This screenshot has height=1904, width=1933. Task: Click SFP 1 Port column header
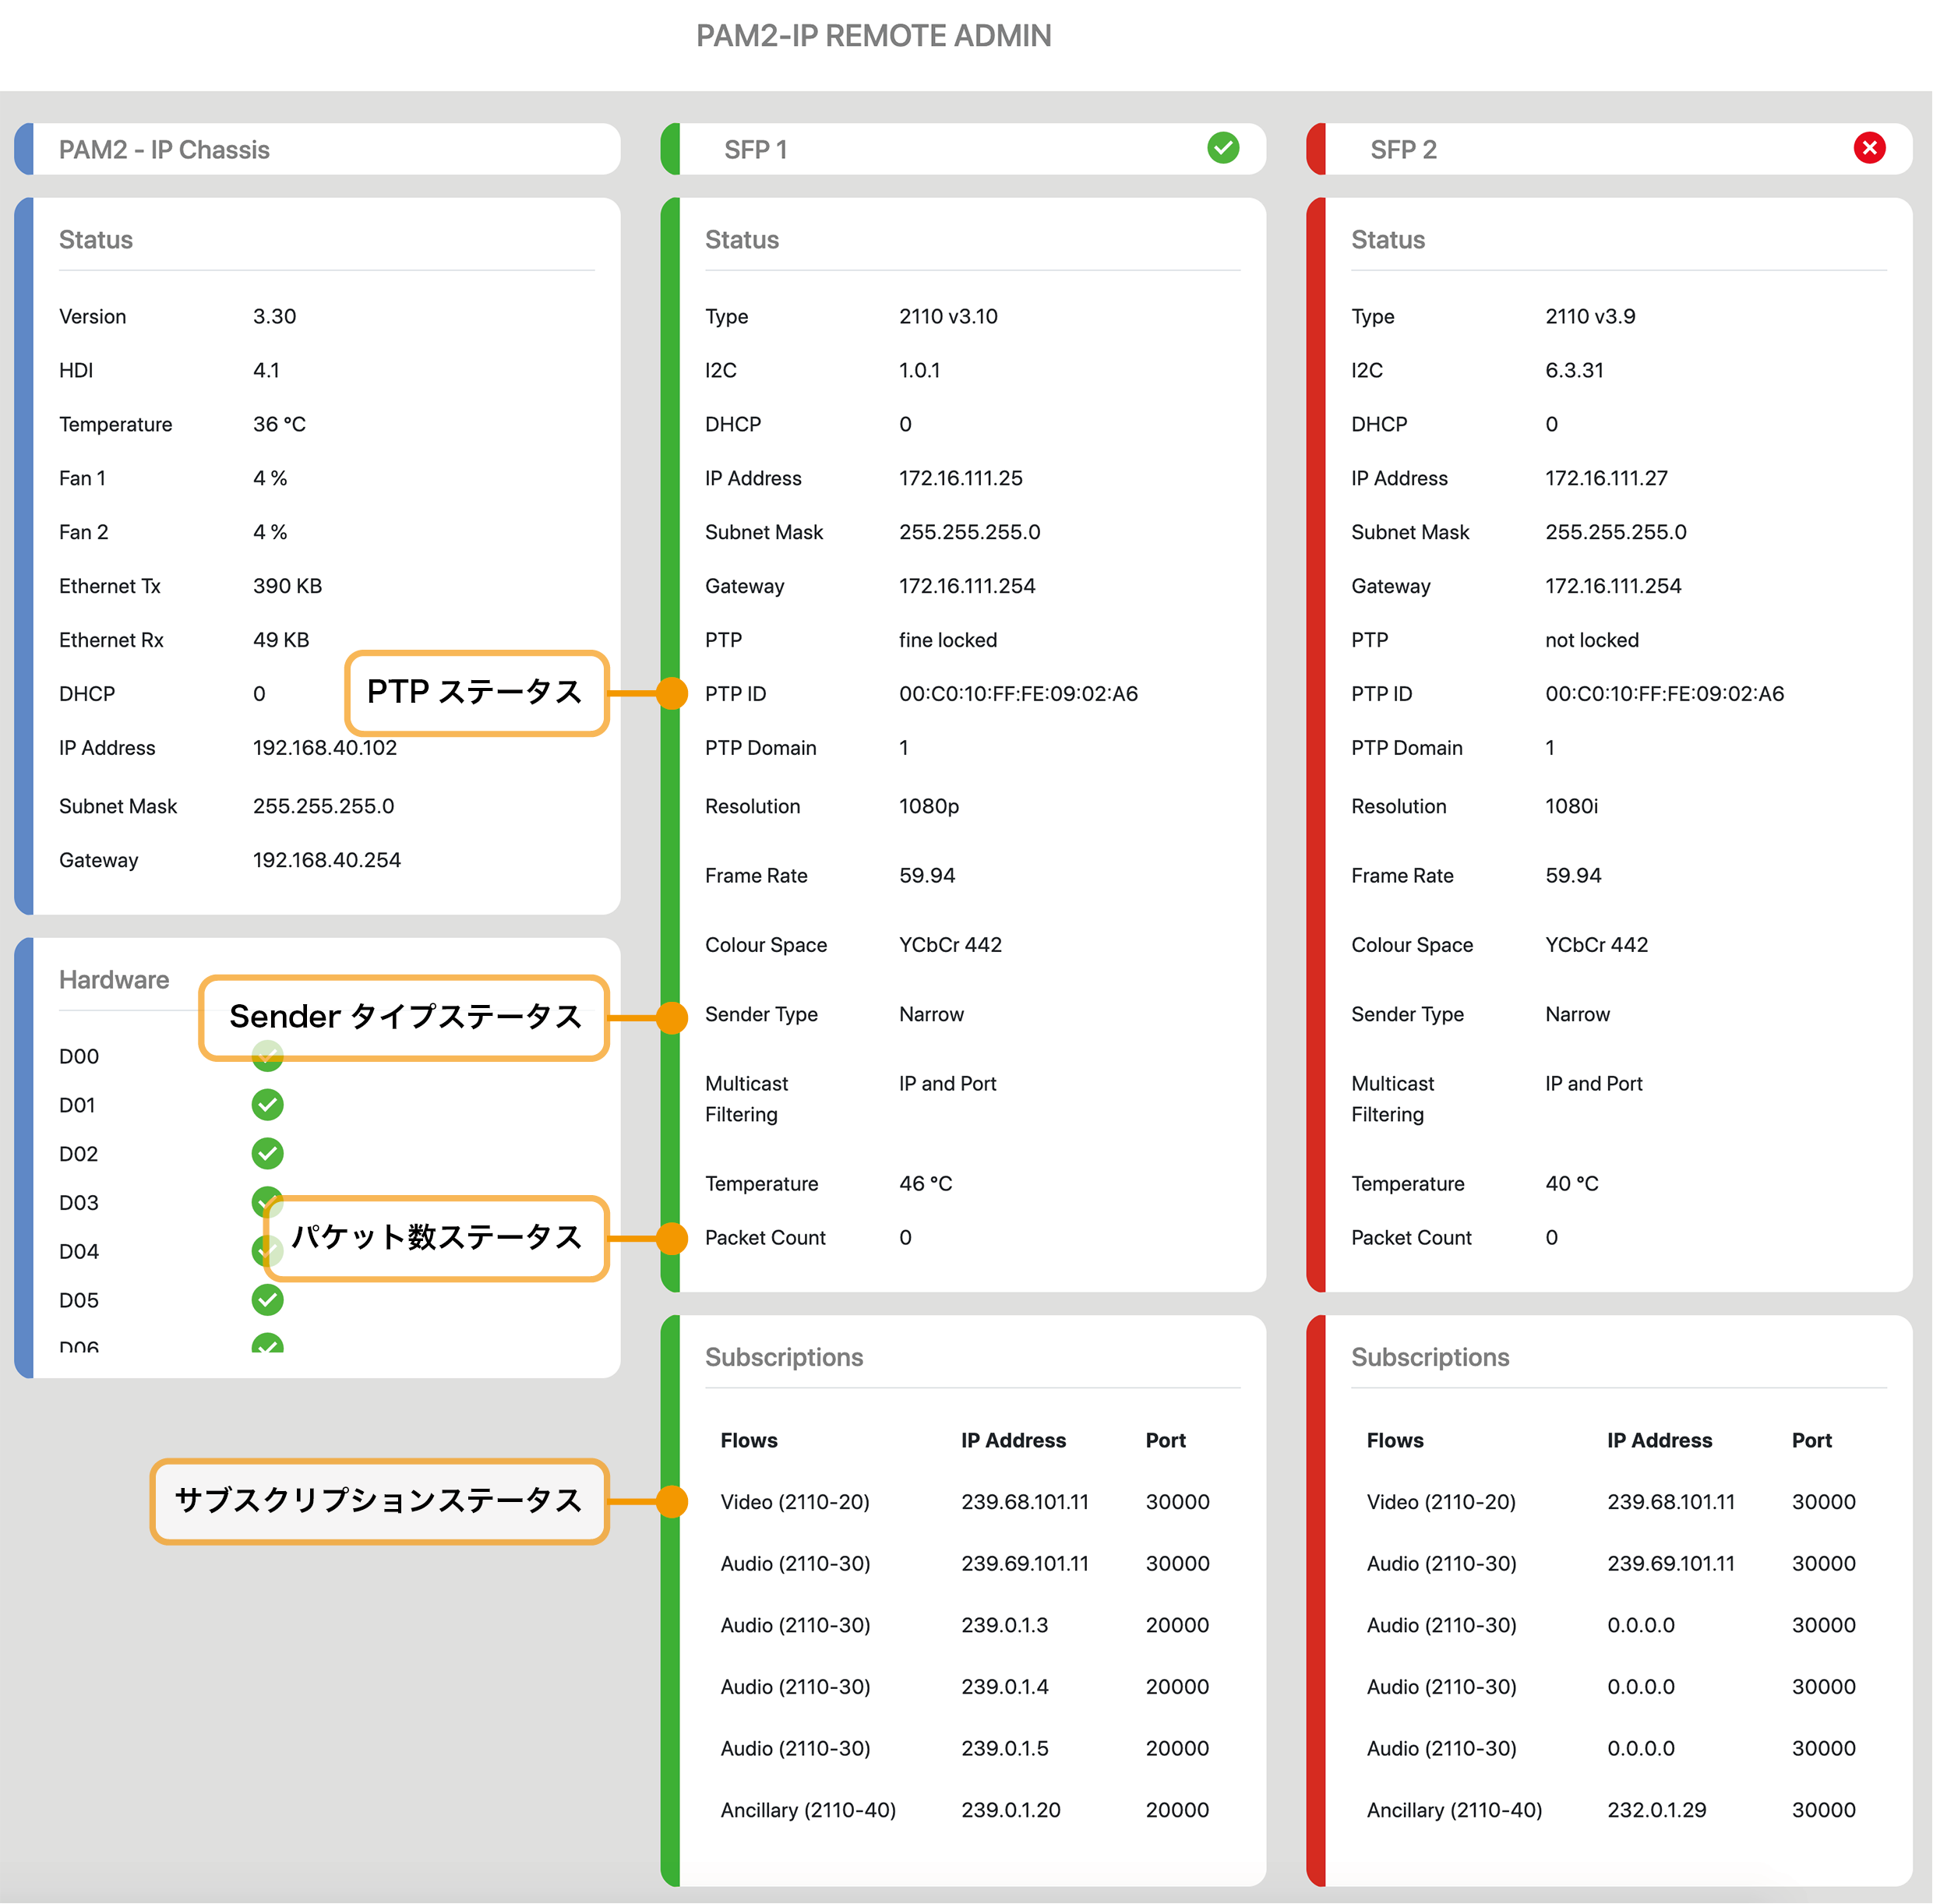pyautogui.click(x=1165, y=1440)
